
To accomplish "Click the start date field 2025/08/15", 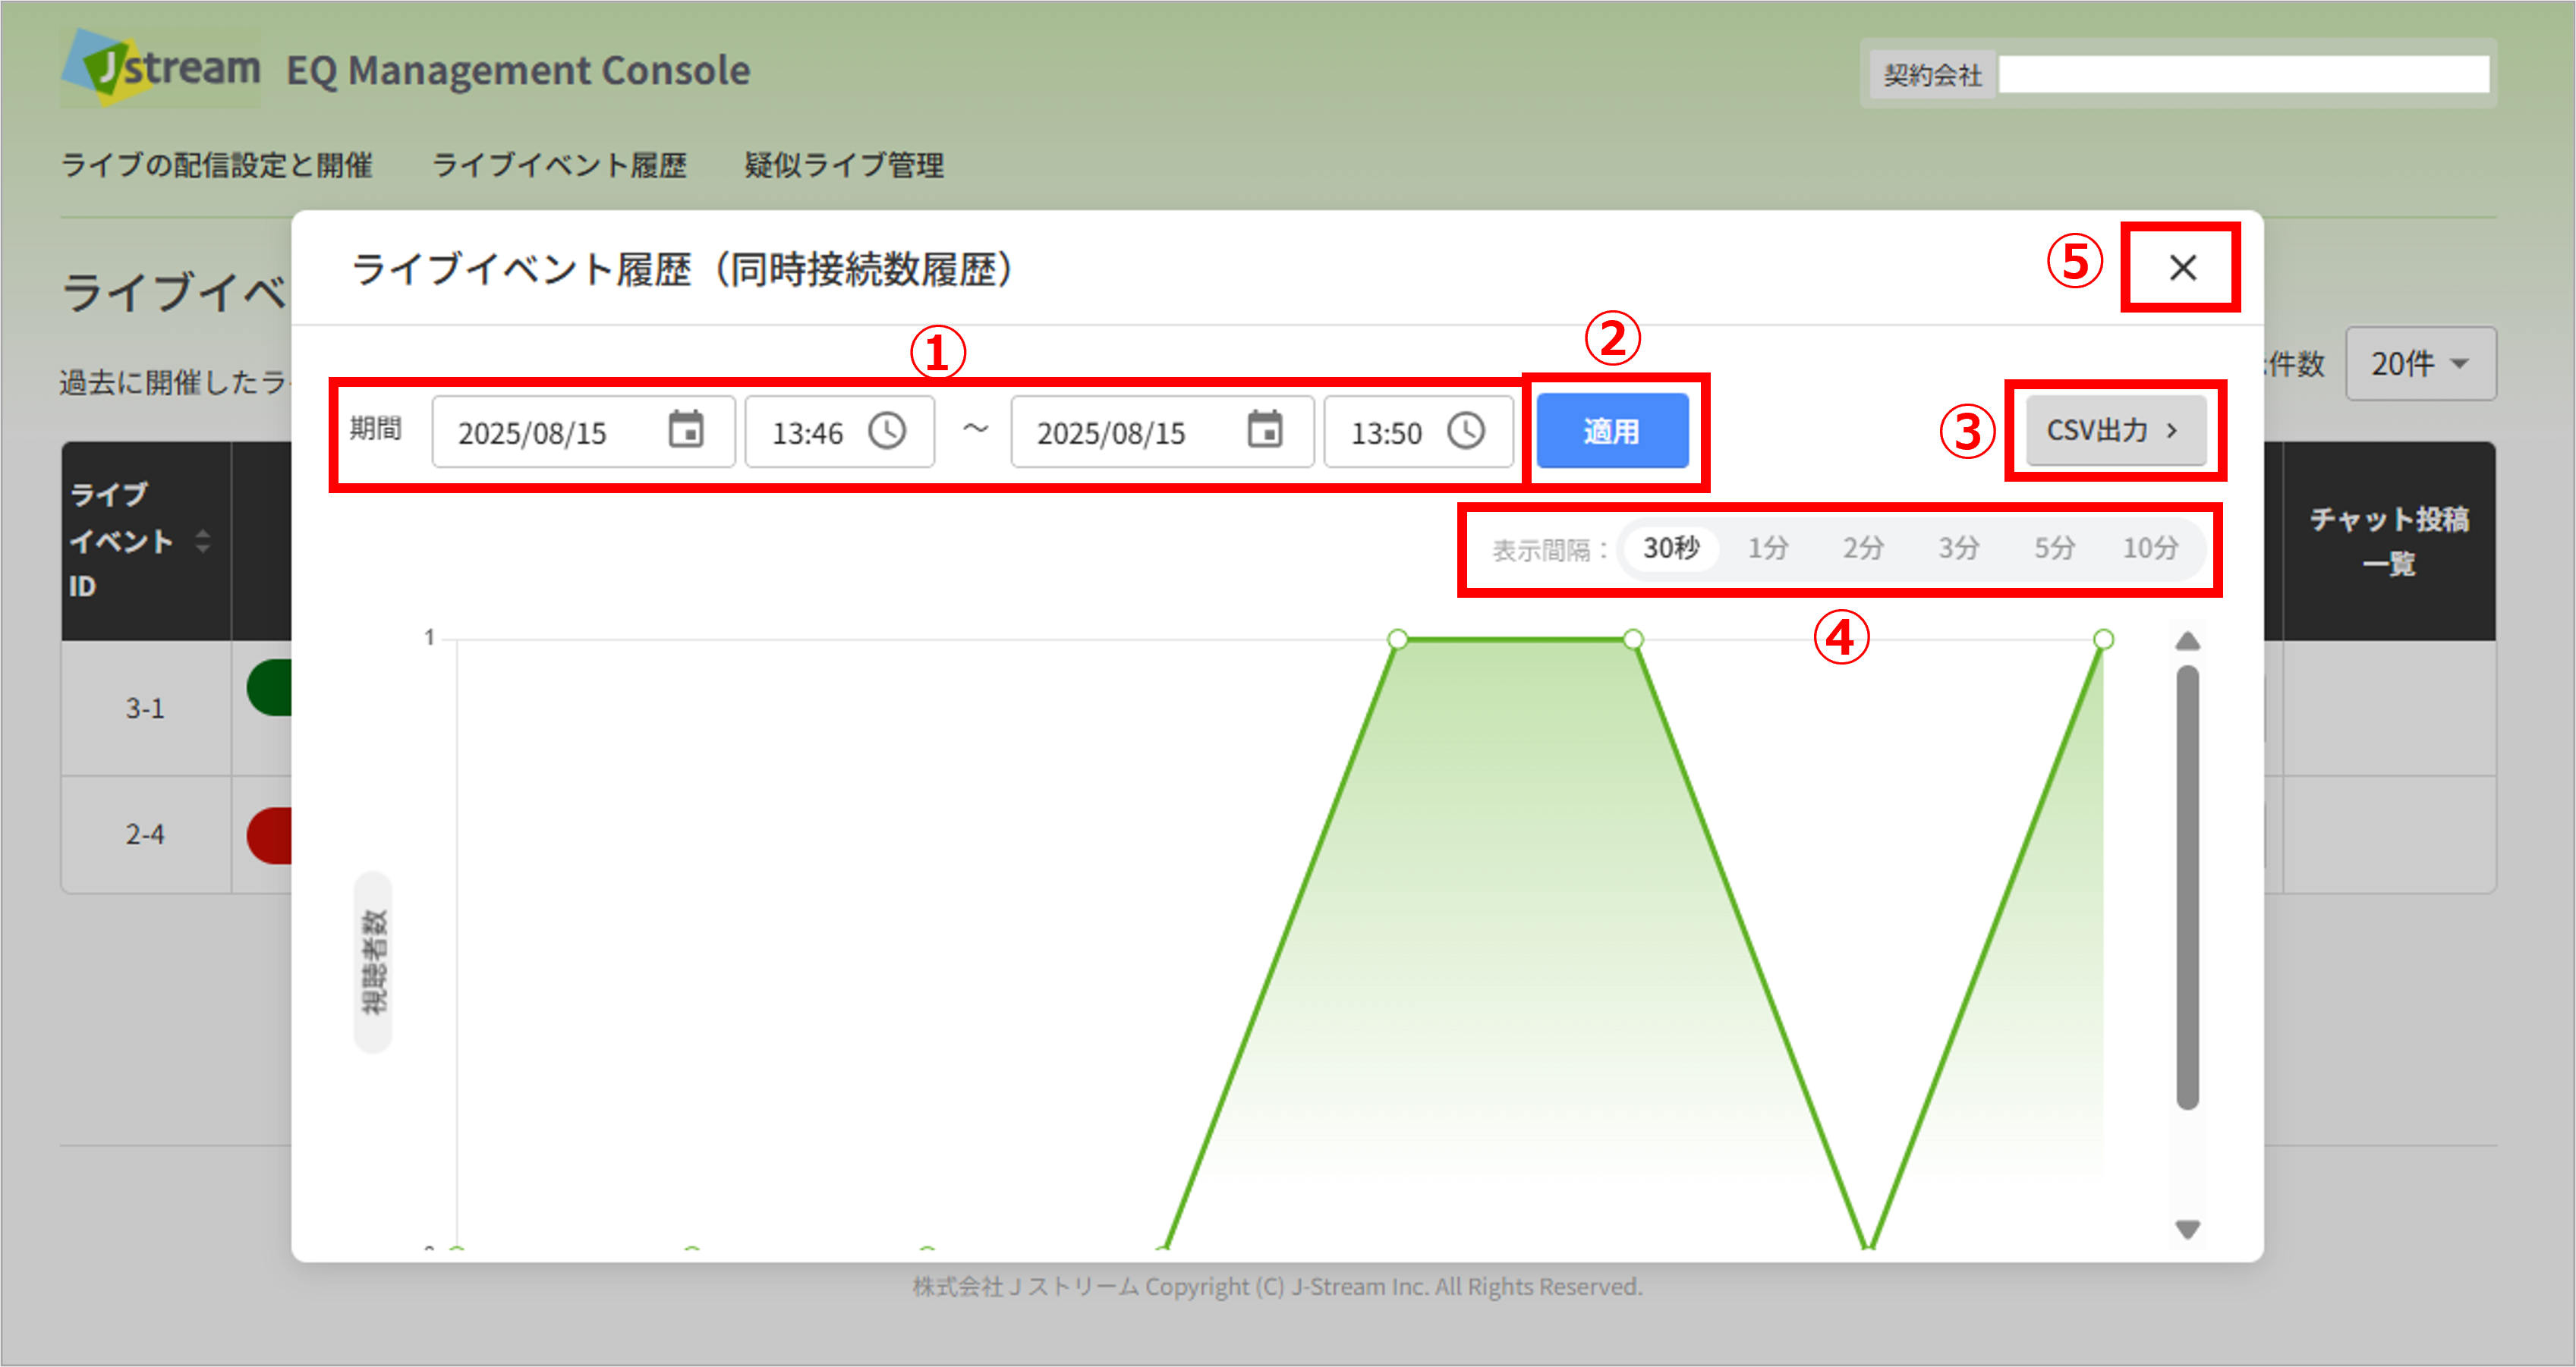I will 583,432.
